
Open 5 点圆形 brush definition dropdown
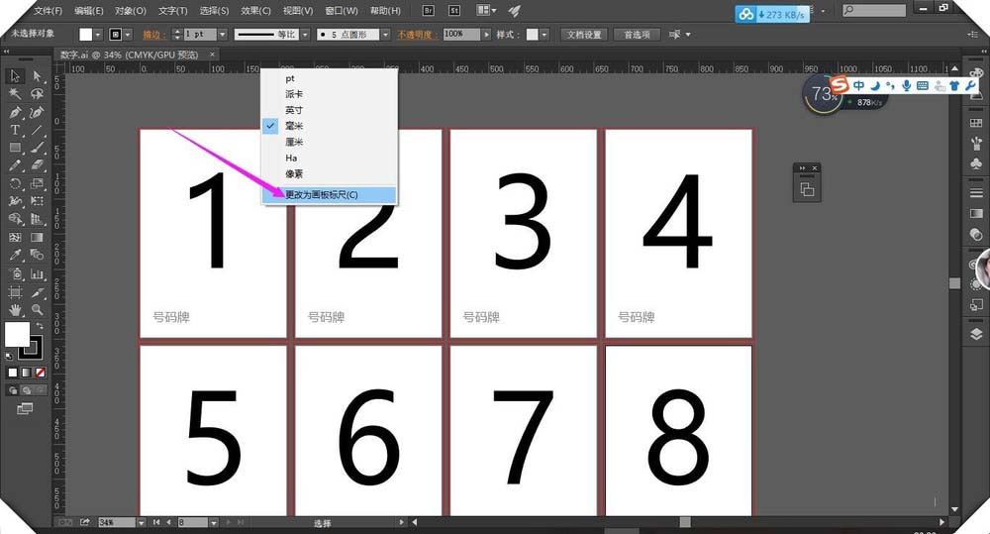[385, 34]
